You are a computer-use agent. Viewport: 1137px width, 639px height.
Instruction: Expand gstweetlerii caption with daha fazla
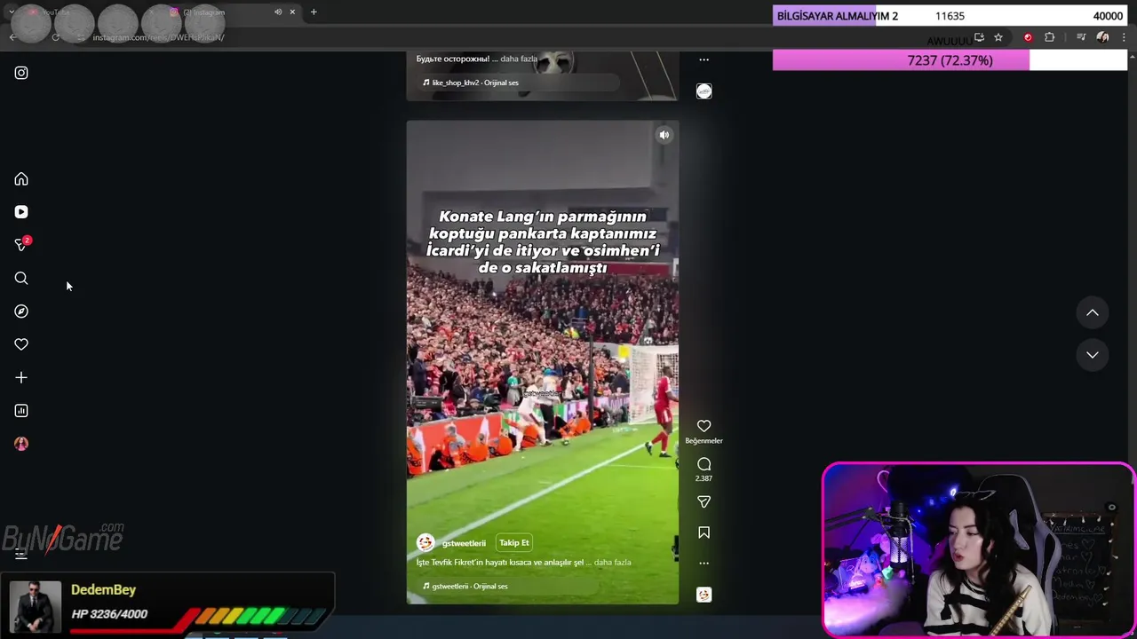click(x=612, y=563)
